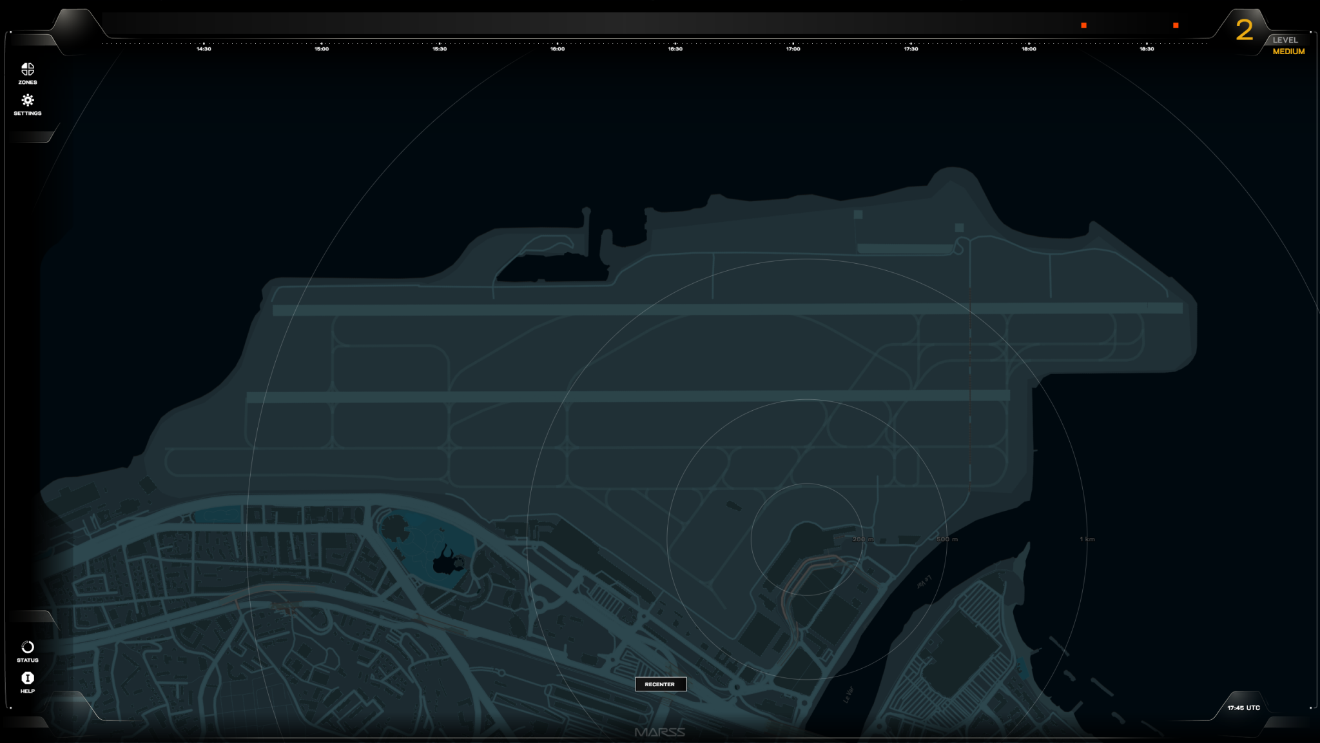Screen dimensions: 1320x743
Task: Select the 18:30 timeline tick
Action: pyautogui.click(x=1147, y=48)
